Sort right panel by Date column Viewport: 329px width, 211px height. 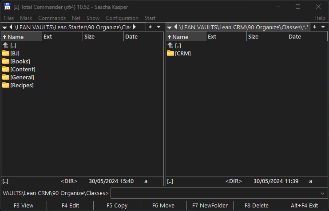tap(307, 37)
